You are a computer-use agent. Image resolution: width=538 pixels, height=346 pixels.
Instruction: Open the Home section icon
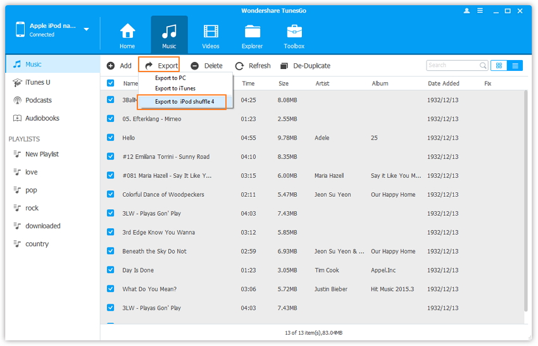tap(127, 32)
